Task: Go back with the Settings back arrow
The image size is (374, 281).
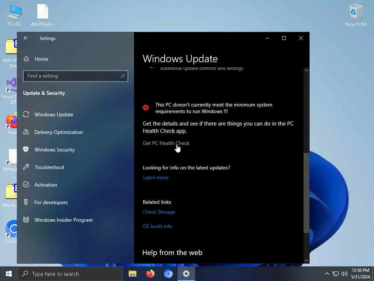Action: (26, 38)
